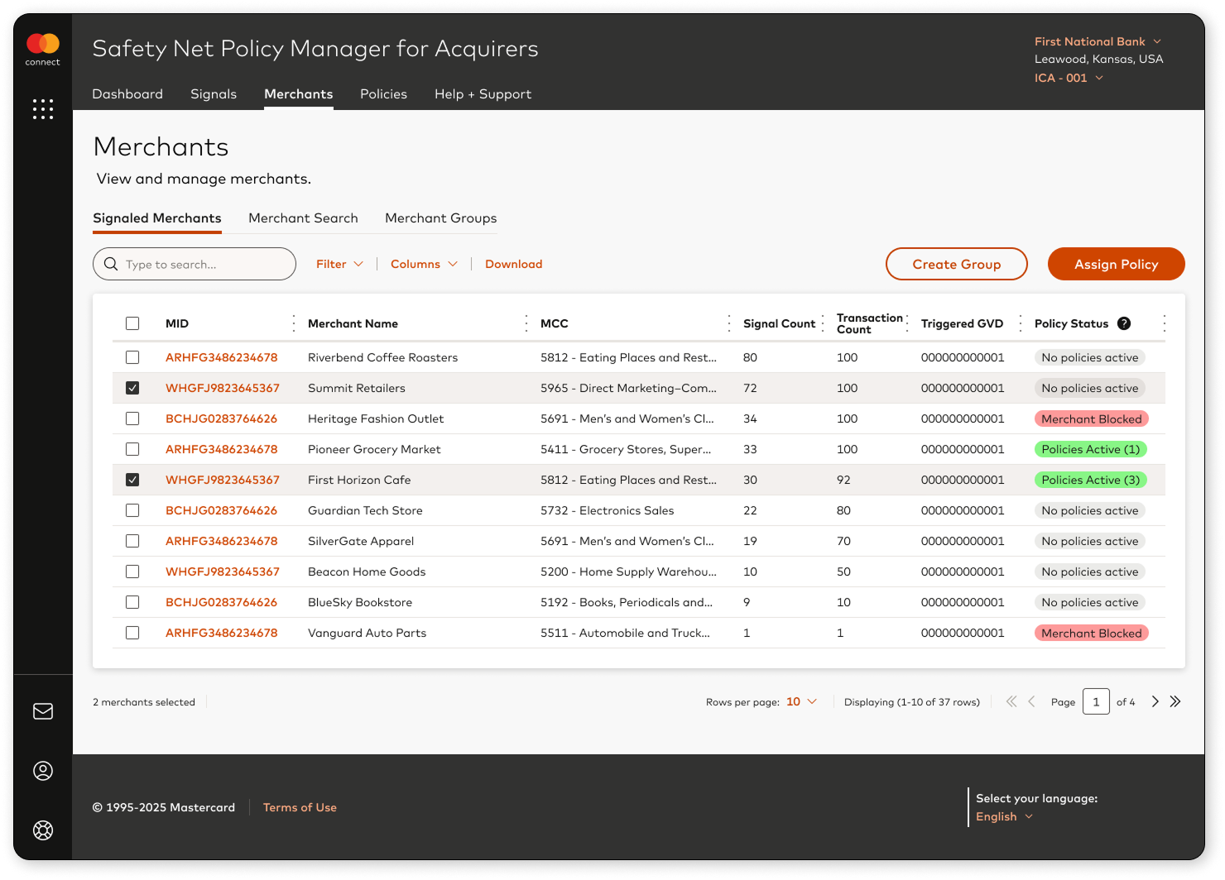This screenshot has width=1225, height=880.
Task: Open the Dashboard nav tab
Action: [x=127, y=94]
